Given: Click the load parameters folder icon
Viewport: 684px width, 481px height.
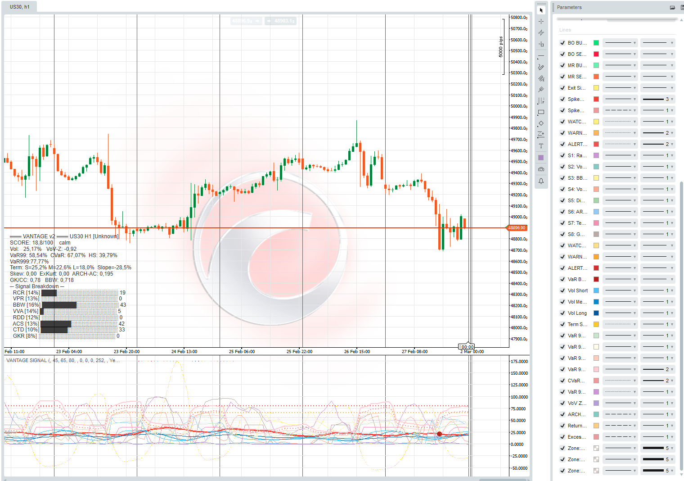Looking at the screenshot, I should (x=672, y=7).
